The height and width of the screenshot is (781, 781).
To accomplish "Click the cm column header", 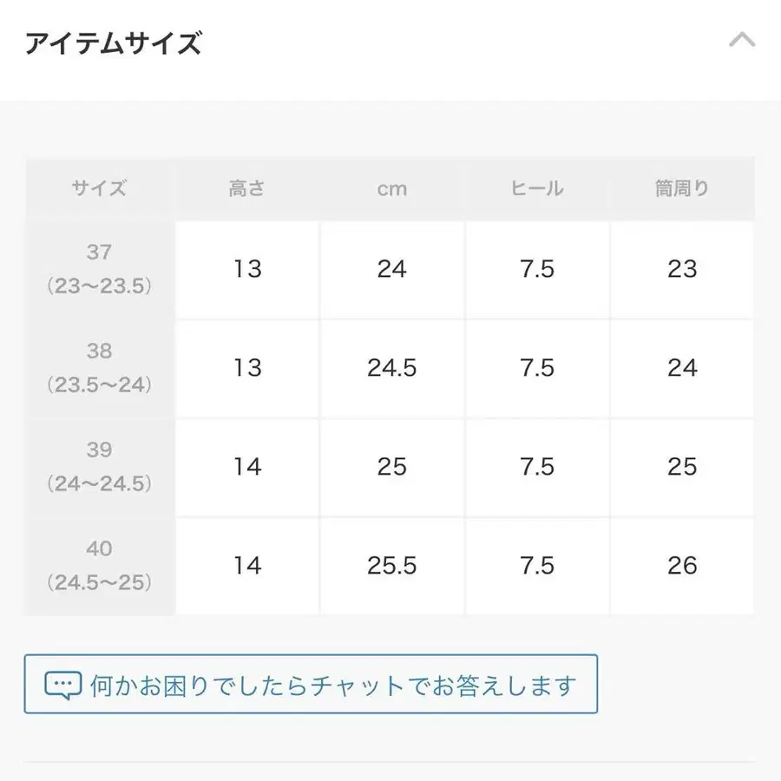I will (392, 188).
